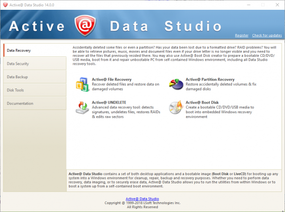This screenshot has width=285, height=212.
Task: Go to the Disk Tools tab
Action: click(35, 90)
